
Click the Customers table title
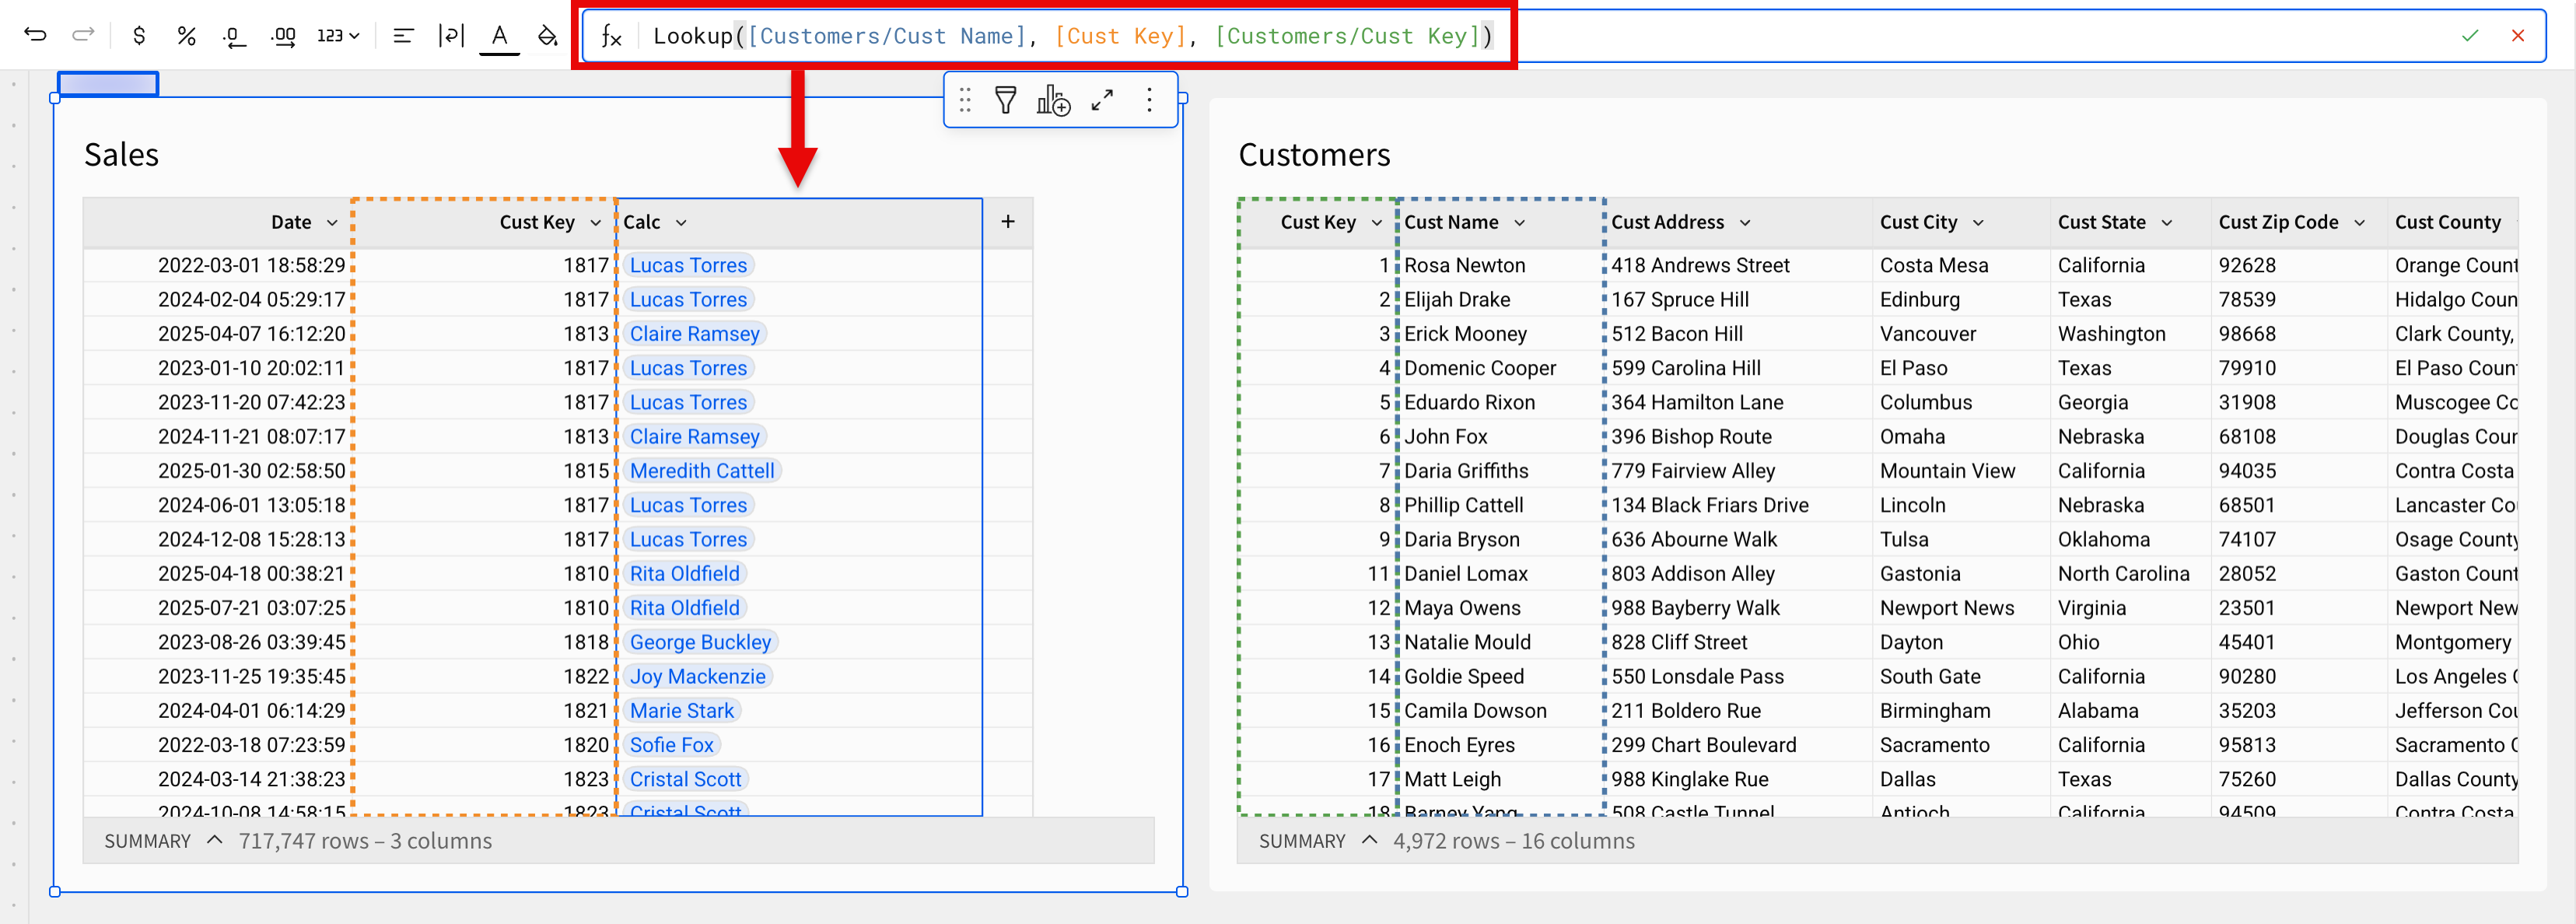[x=1314, y=155]
